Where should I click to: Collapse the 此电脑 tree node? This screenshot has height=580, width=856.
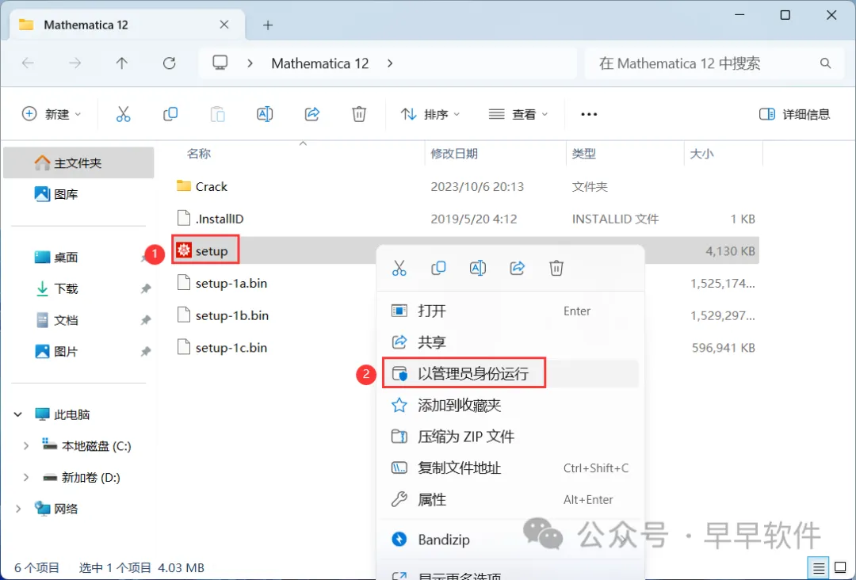tap(18, 414)
